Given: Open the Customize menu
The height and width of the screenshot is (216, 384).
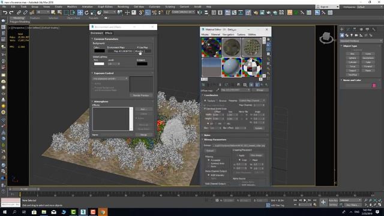Looking at the screenshot, I should point(155,7).
